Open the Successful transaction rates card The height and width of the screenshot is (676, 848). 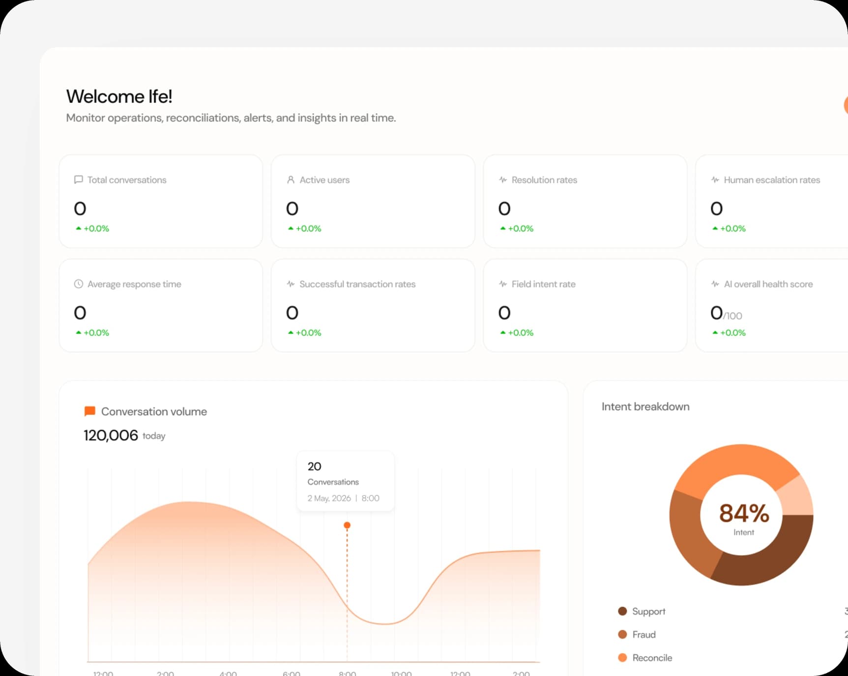pos(373,306)
